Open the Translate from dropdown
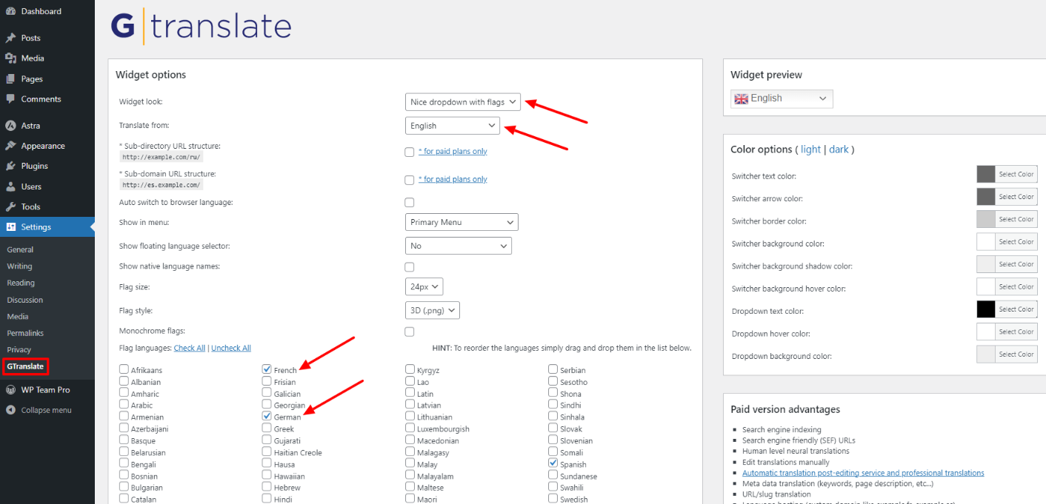Viewport: 1046px width, 504px height. click(453, 126)
